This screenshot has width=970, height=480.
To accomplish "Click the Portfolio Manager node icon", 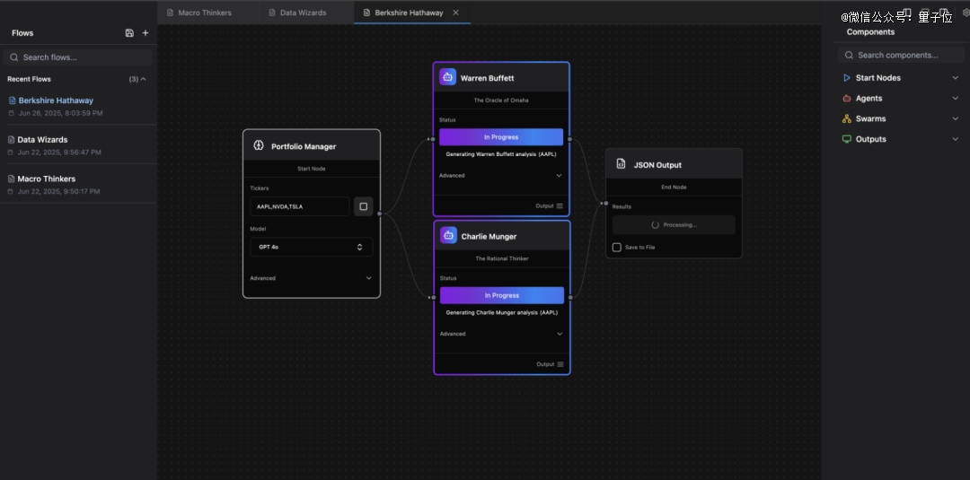I will tap(259, 146).
